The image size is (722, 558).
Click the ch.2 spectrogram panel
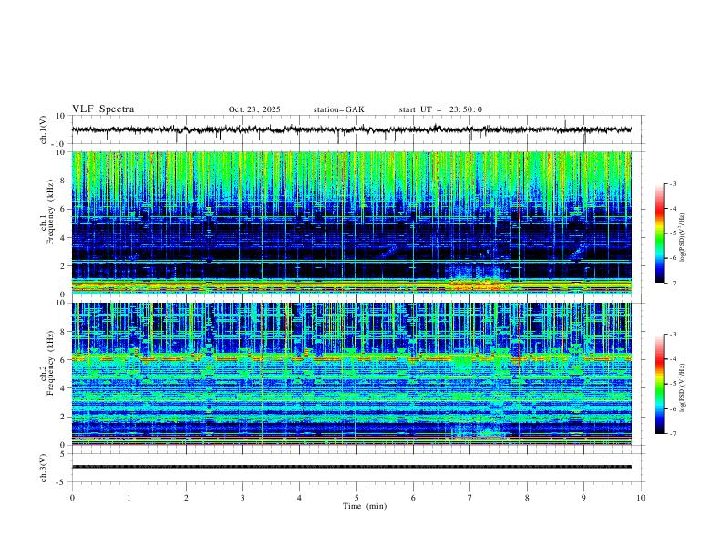(x=351, y=374)
